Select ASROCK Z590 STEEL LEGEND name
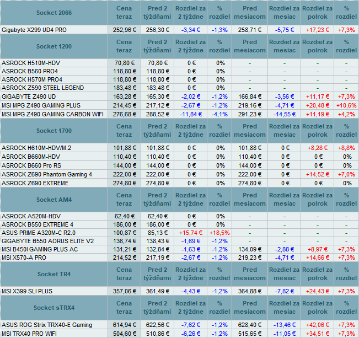 click(x=43, y=88)
